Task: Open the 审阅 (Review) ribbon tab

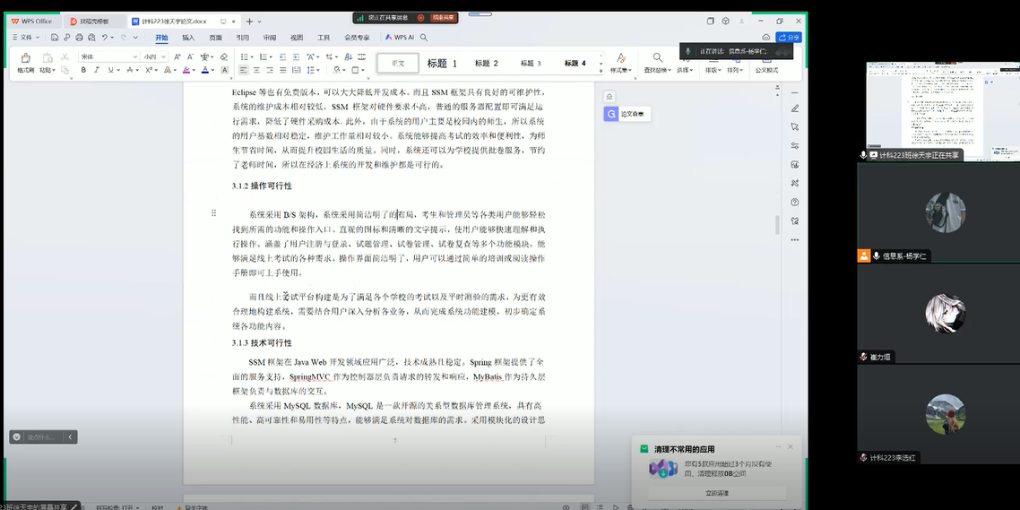Action: (x=269, y=38)
